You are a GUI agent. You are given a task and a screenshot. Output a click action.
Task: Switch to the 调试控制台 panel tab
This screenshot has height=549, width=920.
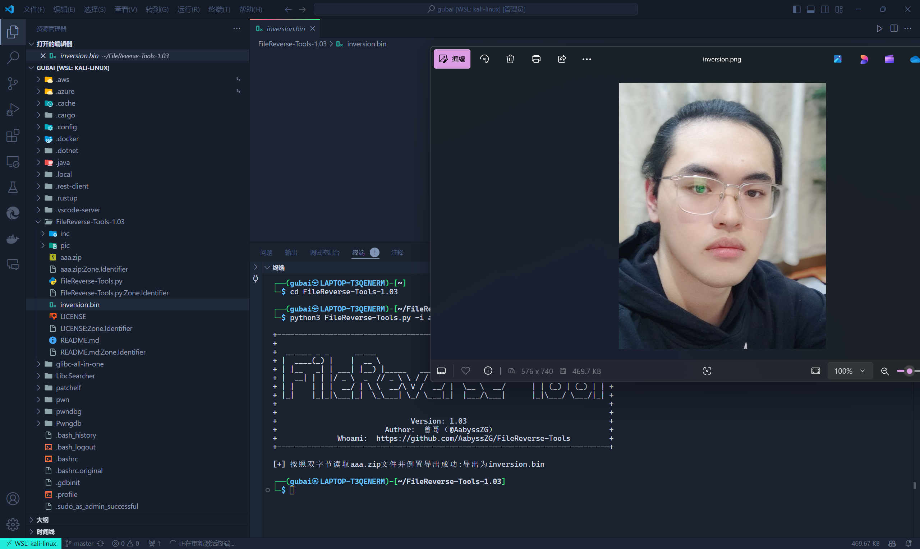[x=325, y=252]
